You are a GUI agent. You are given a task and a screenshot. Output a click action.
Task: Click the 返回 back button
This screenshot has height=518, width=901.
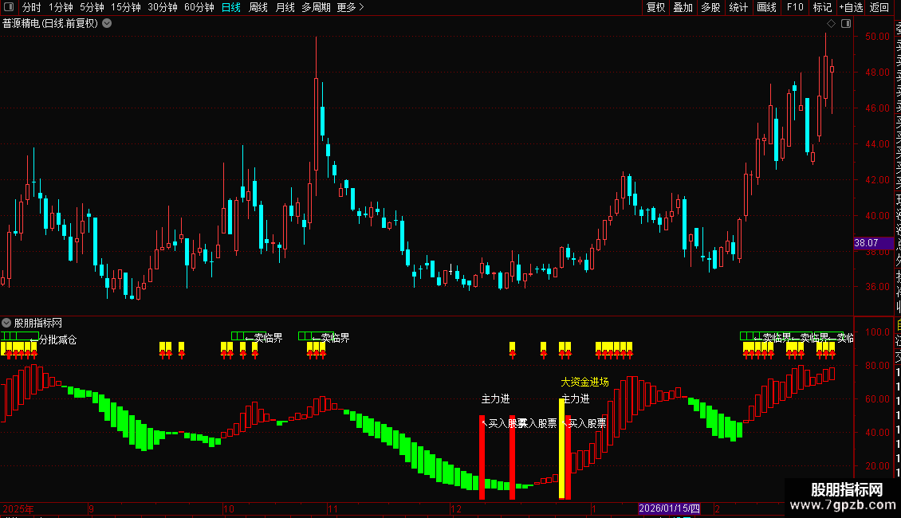pyautogui.click(x=879, y=7)
